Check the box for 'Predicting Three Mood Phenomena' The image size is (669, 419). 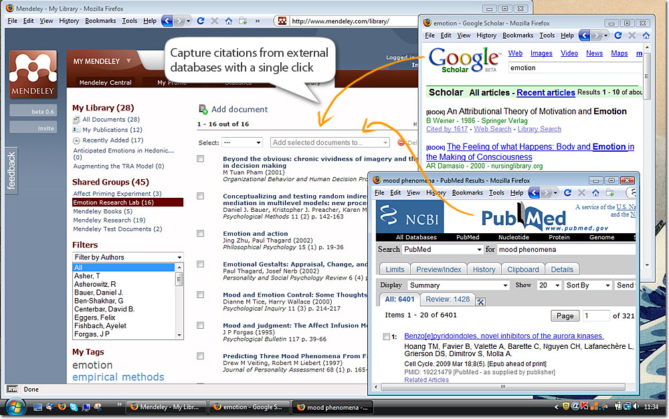(x=200, y=356)
